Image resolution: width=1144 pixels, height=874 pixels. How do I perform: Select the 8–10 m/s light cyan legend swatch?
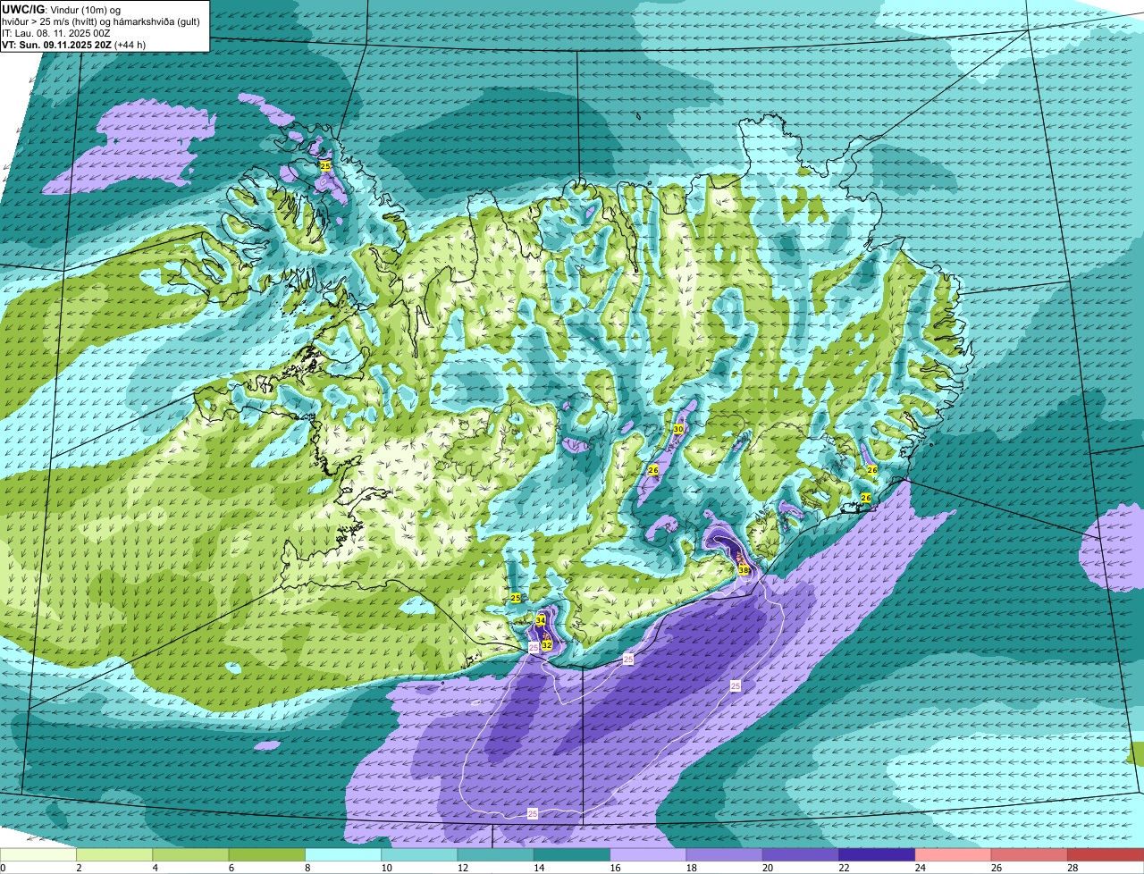(343, 855)
